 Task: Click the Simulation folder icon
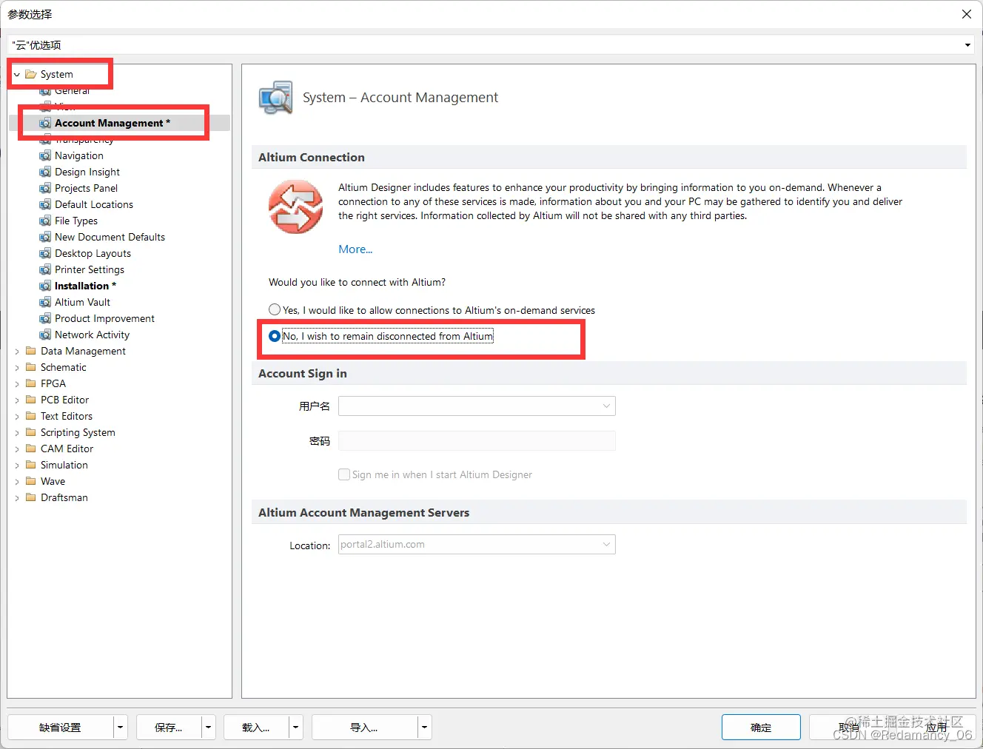(31, 465)
